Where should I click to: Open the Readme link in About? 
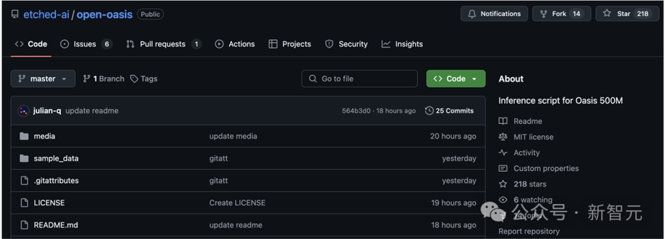(527, 121)
